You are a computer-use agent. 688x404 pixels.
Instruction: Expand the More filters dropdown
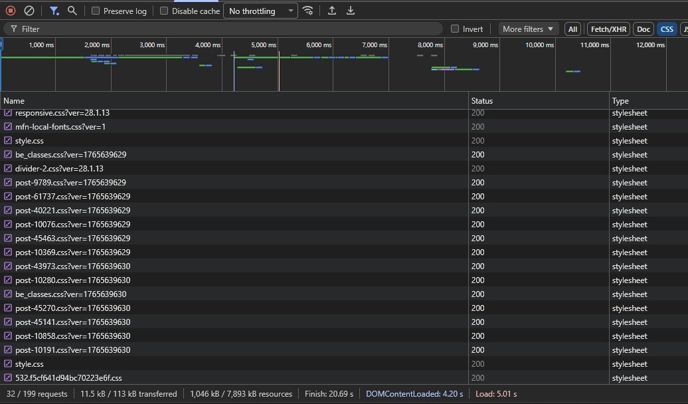528,29
